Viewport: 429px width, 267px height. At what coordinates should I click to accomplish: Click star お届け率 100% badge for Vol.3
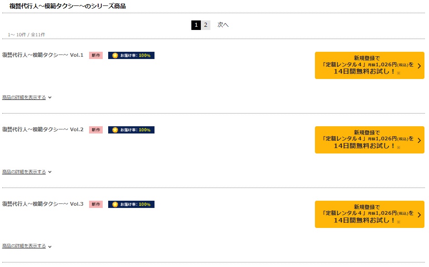click(x=131, y=204)
